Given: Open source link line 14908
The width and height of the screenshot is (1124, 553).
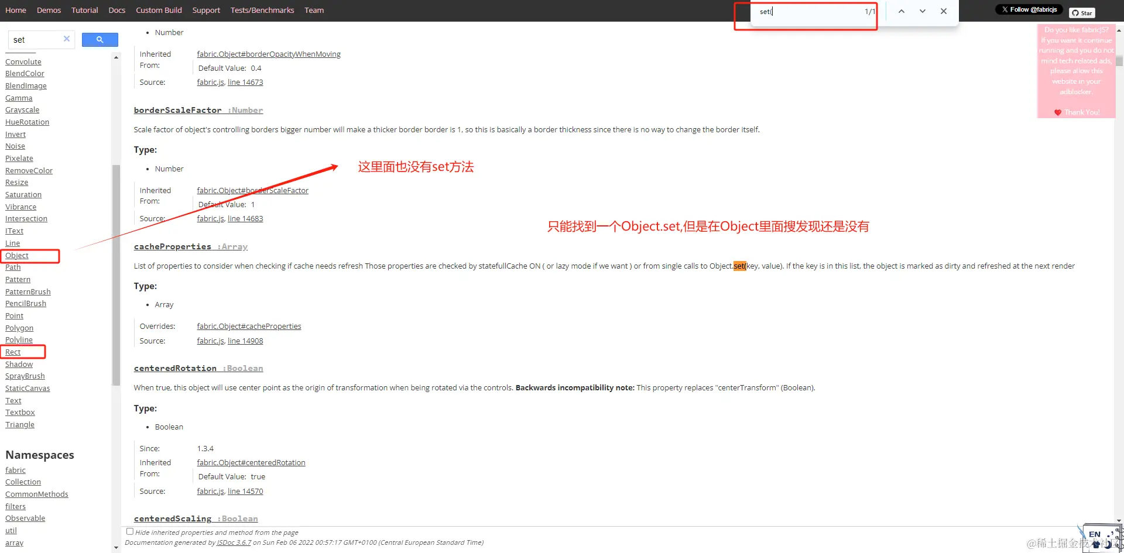Looking at the screenshot, I should pos(245,341).
